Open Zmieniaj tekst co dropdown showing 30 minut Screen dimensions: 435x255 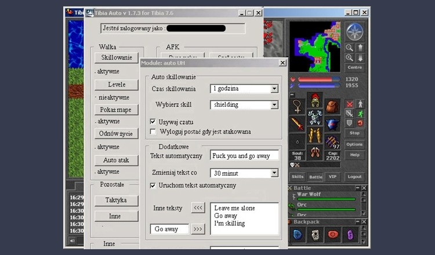pyautogui.click(x=274, y=173)
